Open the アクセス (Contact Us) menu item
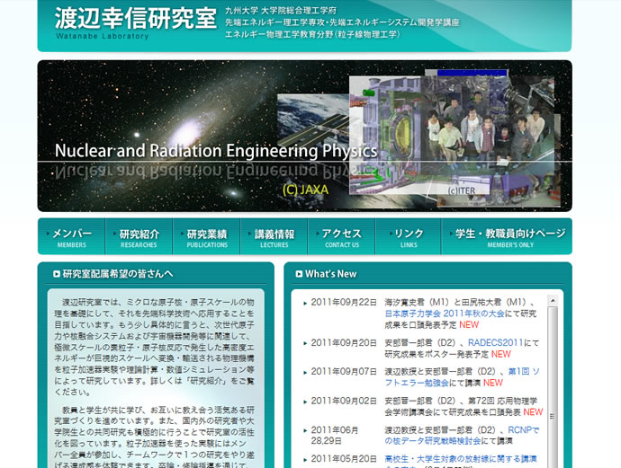Viewport: 621px width, 468px height. coord(342,237)
